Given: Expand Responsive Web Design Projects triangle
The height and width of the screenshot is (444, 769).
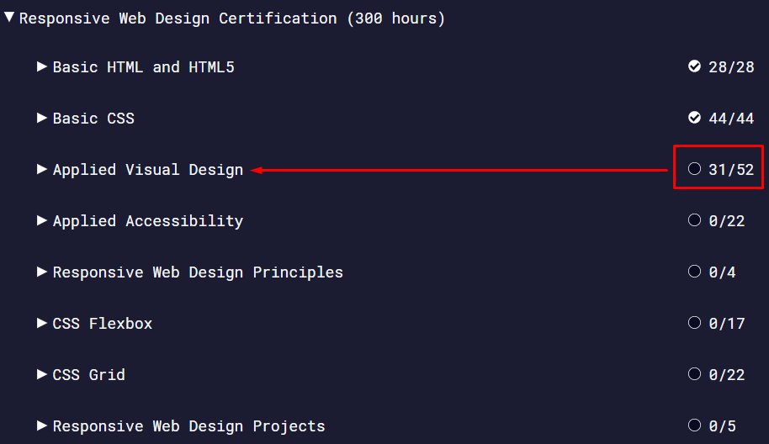Looking at the screenshot, I should click(42, 425).
